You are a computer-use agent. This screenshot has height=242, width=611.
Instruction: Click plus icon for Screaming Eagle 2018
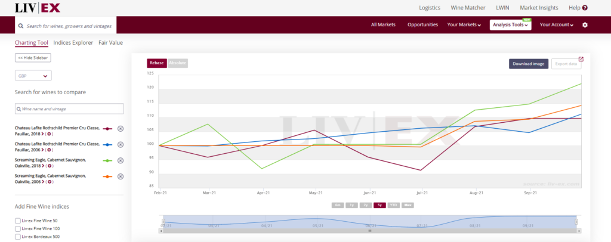click(49, 166)
